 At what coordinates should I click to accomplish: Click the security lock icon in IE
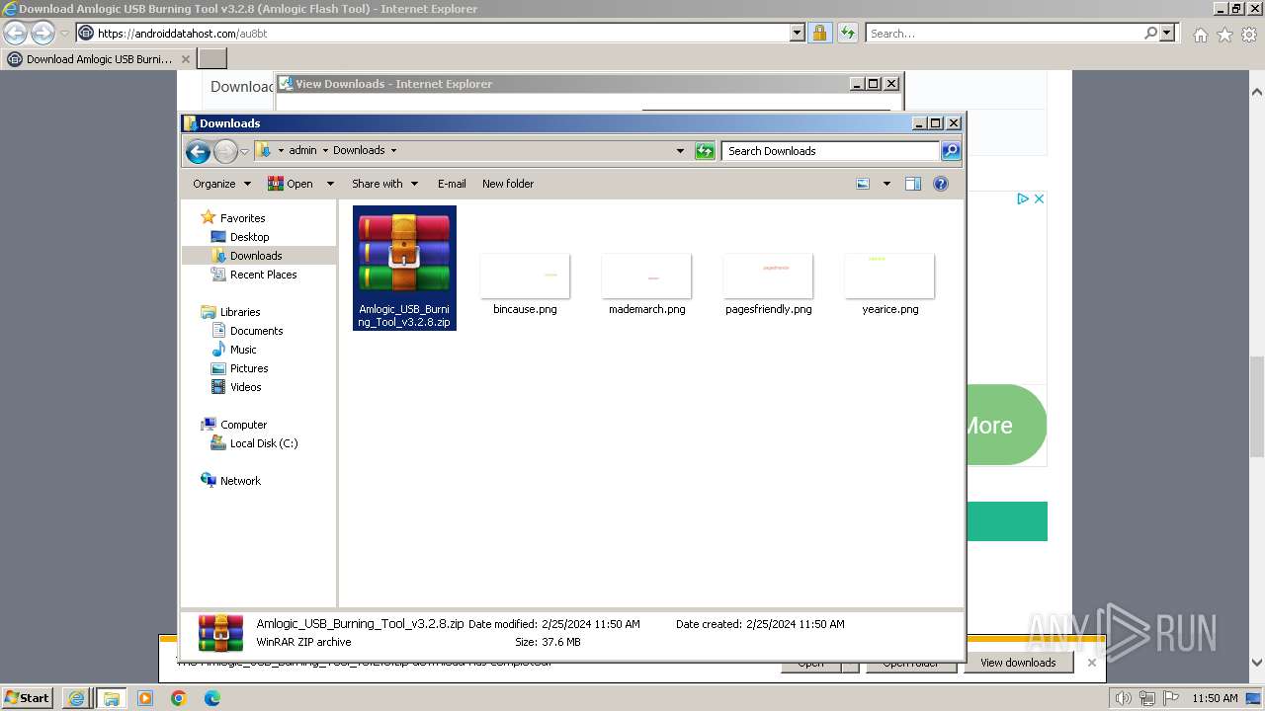pos(819,33)
